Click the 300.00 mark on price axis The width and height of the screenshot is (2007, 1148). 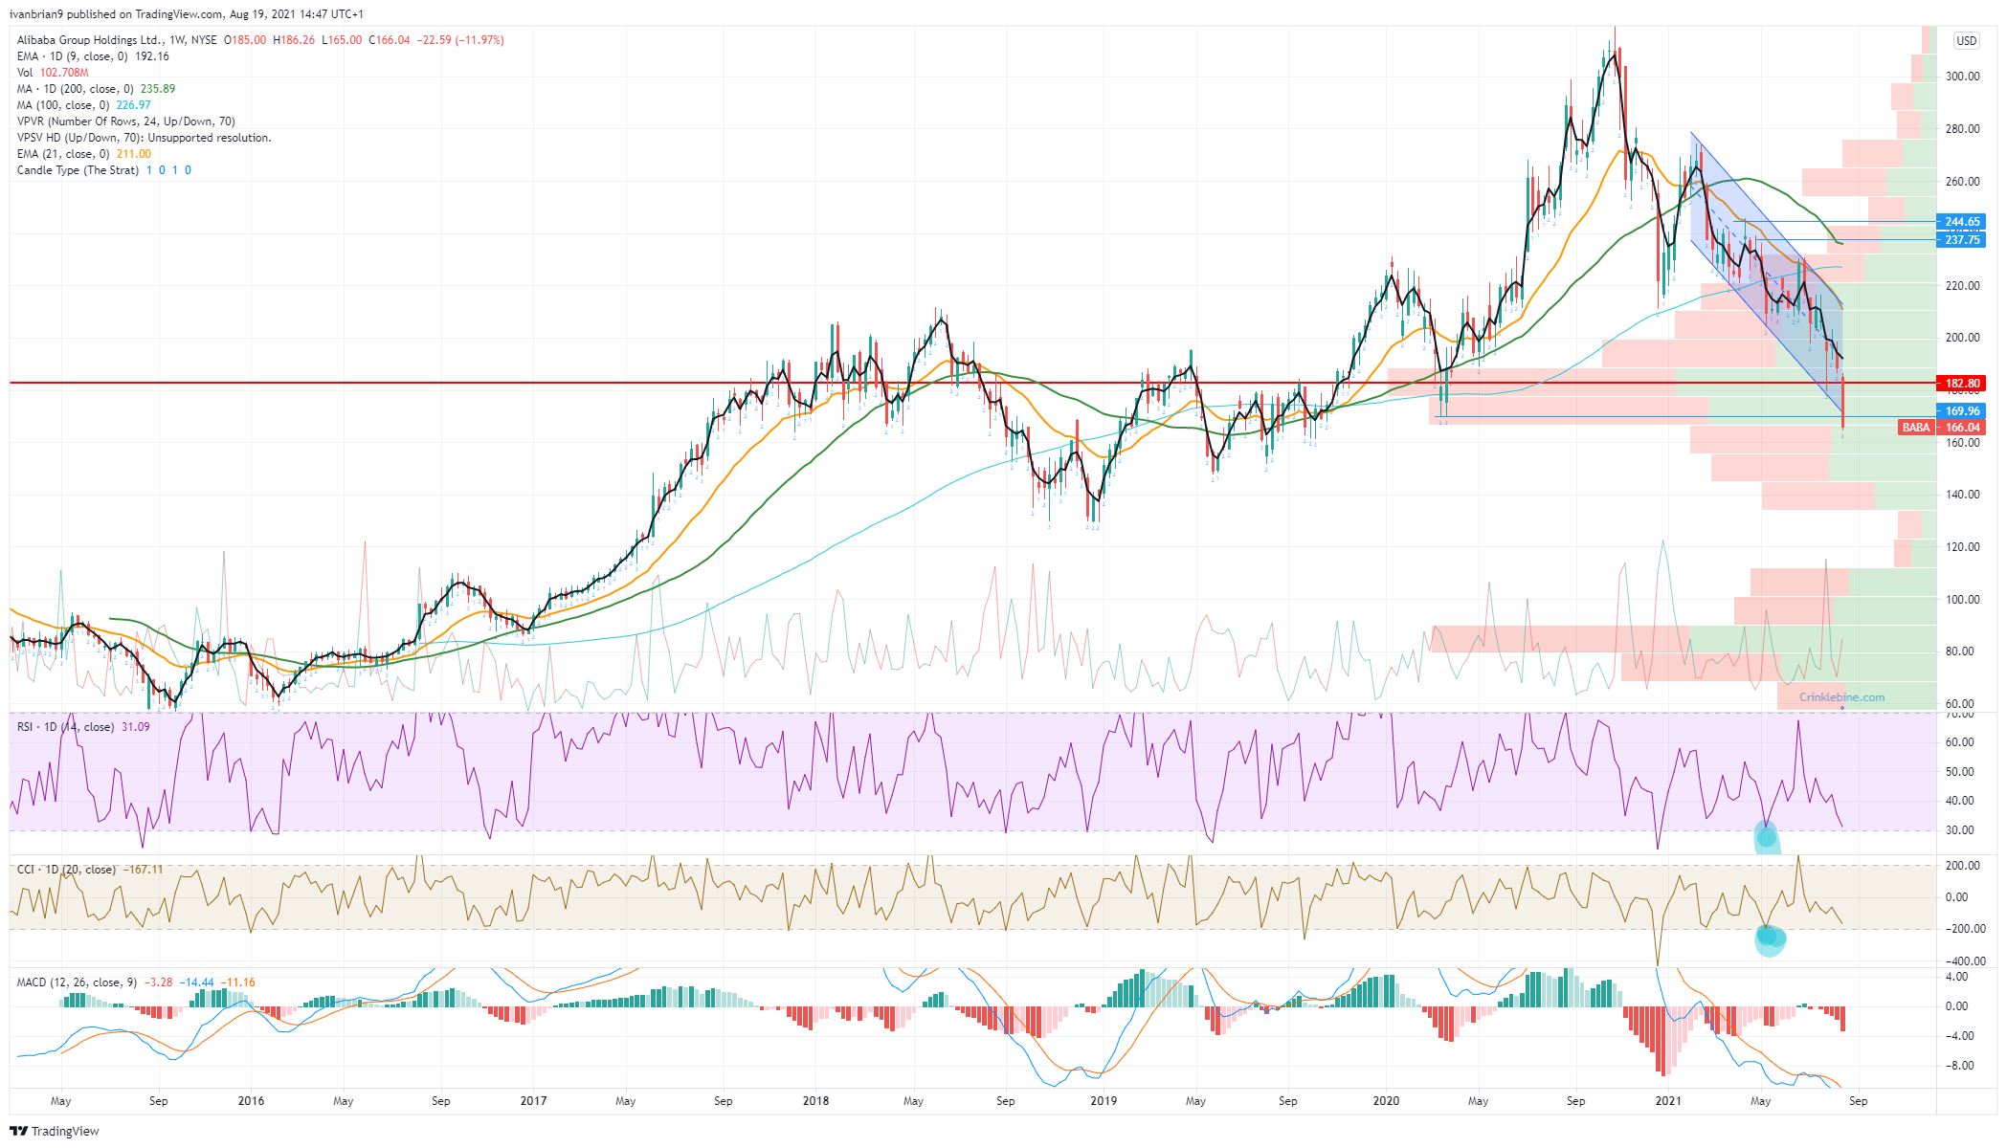(1963, 77)
